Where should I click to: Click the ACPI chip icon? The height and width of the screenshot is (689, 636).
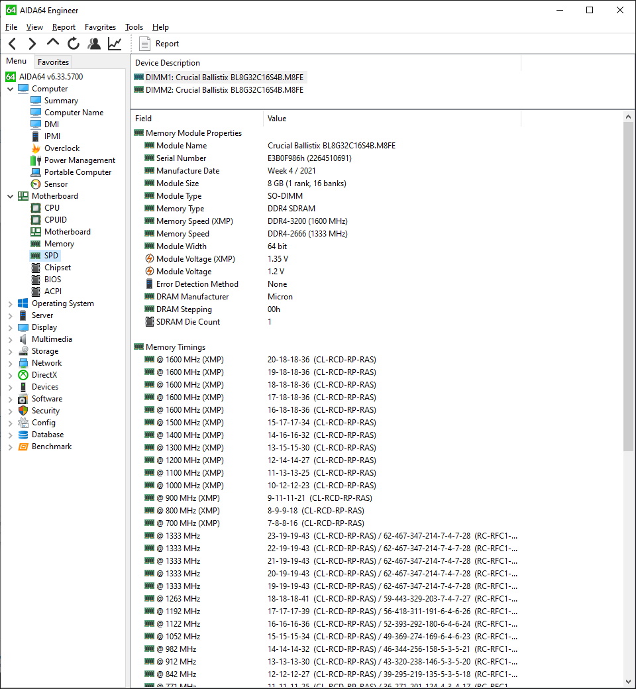click(36, 291)
